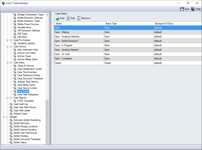Click folder icon of Case Reports
This screenshot has width=202, height=150.
11,98
